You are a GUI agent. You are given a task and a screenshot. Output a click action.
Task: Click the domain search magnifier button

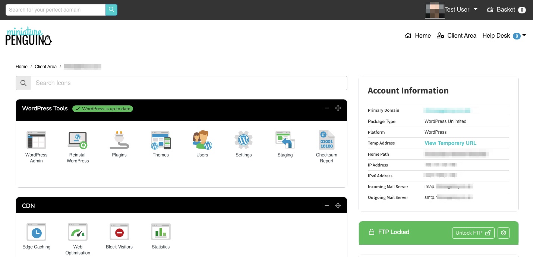[111, 10]
